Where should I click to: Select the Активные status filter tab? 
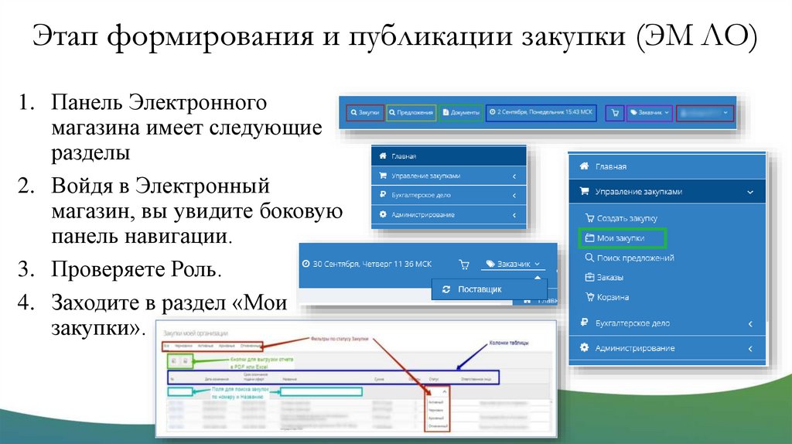[206, 346]
